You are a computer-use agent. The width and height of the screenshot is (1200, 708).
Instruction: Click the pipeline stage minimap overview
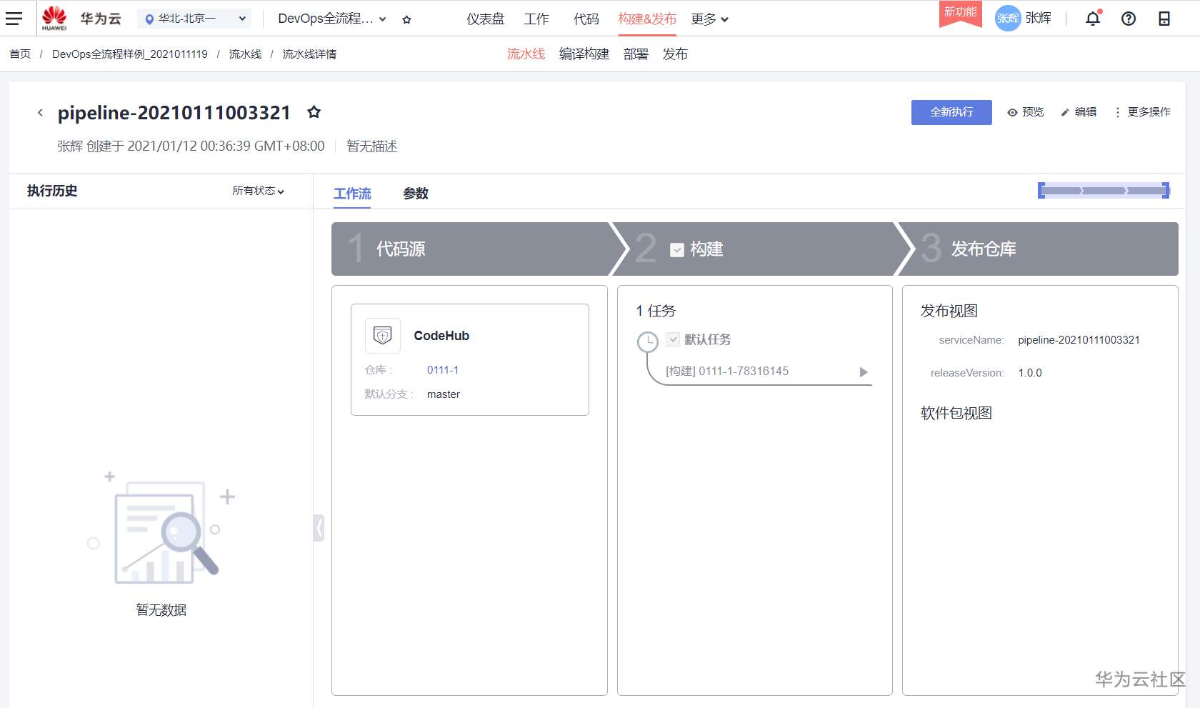coord(1104,191)
